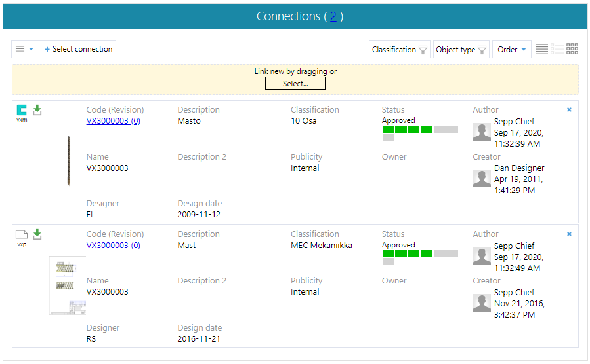This screenshot has height=364, width=590.
Task: Click the vxm model file type icon
Action: pos(22,110)
